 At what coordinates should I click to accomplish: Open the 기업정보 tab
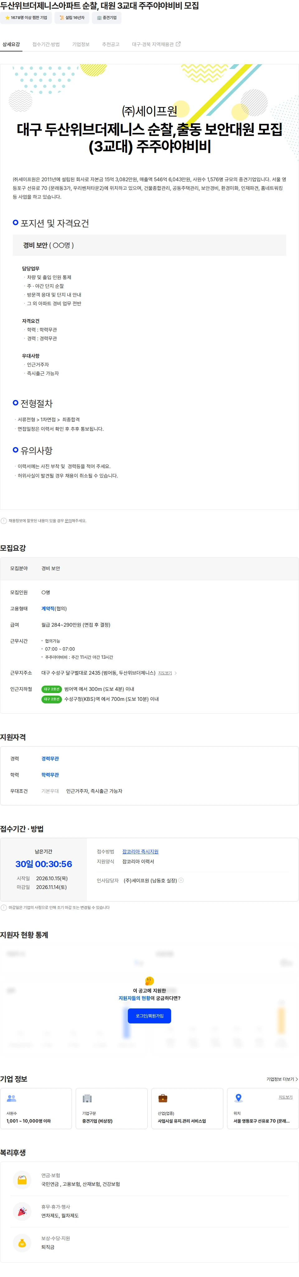(x=81, y=44)
